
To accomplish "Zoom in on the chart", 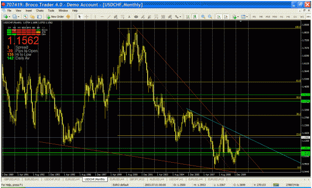I will pyautogui.click(x=203, y=17).
